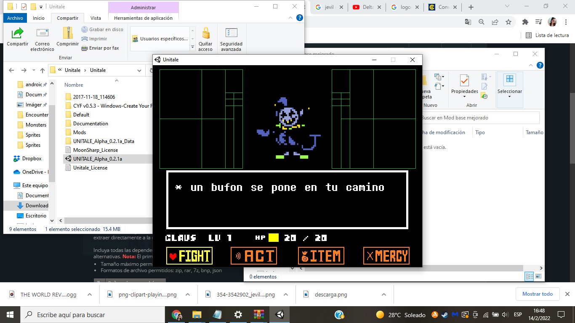This screenshot has height=323, width=575.
Task: Click the Chrome translate page icon
Action: point(468,22)
